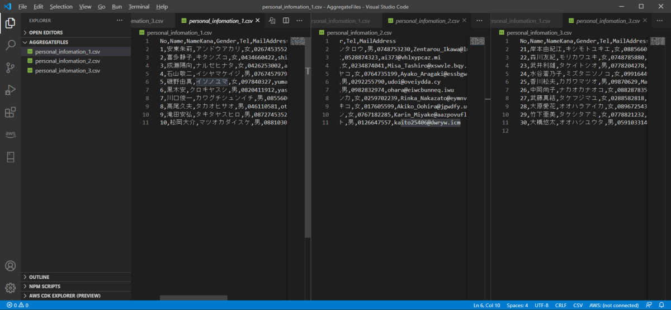Close the active personal_infomation_1.csv tab
The height and width of the screenshot is (310, 671).
(258, 21)
